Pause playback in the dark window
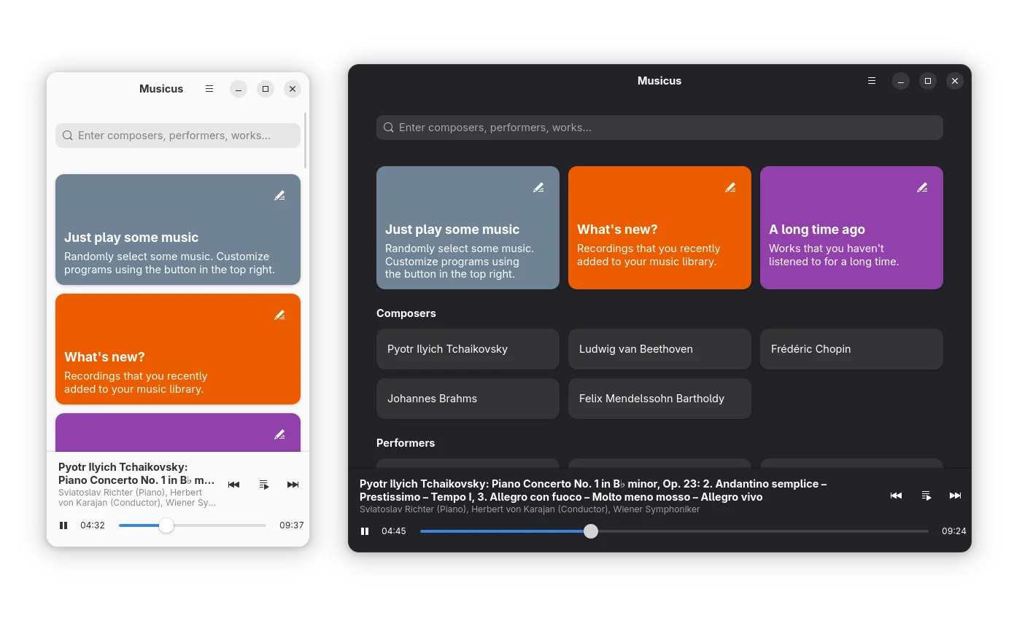The image size is (1014, 618). coord(365,531)
